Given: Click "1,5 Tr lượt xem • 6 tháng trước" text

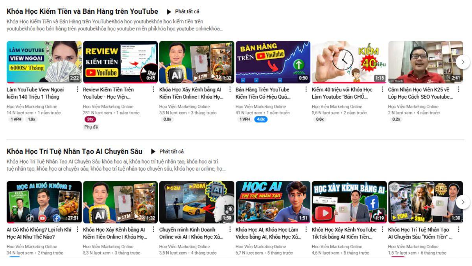Looking at the screenshot, I should pos(417,253).
